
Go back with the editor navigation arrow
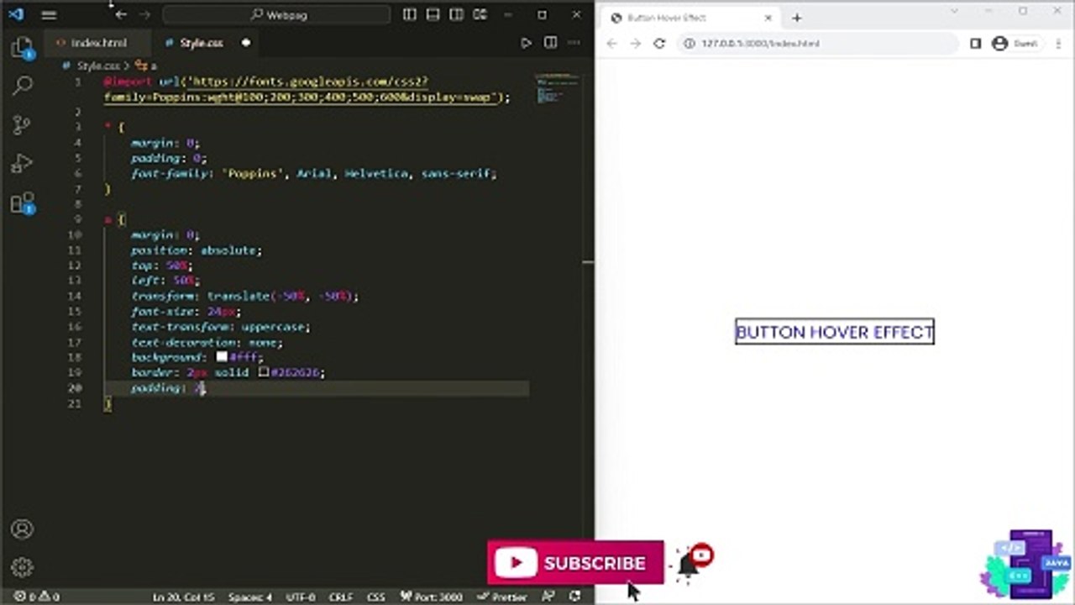point(121,14)
